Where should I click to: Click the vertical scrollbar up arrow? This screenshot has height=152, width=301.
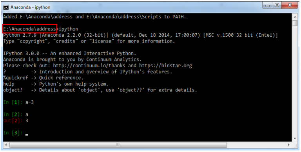pos(295,17)
